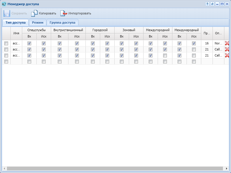Click the refresh icon in title bar

pos(212,4)
